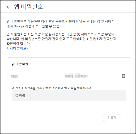Go back using the arrow beside 앱 비밀번호
This screenshot has height=134, width=136.
(8, 7)
